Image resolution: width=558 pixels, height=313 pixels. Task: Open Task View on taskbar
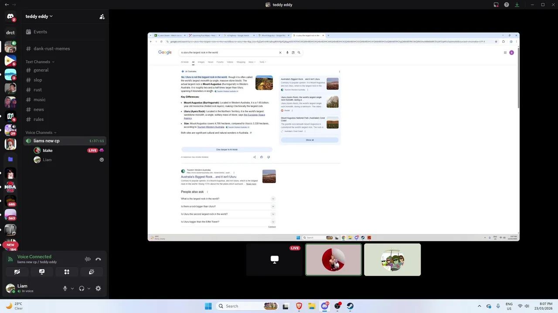[x=286, y=306]
